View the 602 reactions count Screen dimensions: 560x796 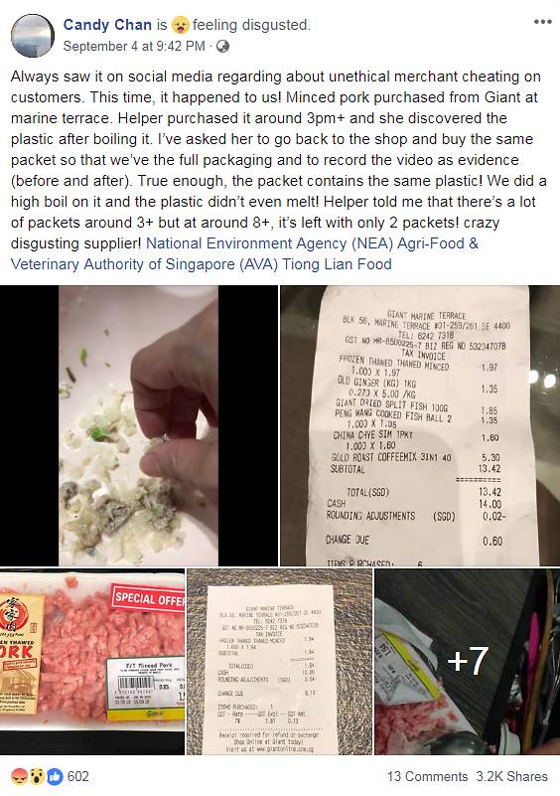click(78, 777)
